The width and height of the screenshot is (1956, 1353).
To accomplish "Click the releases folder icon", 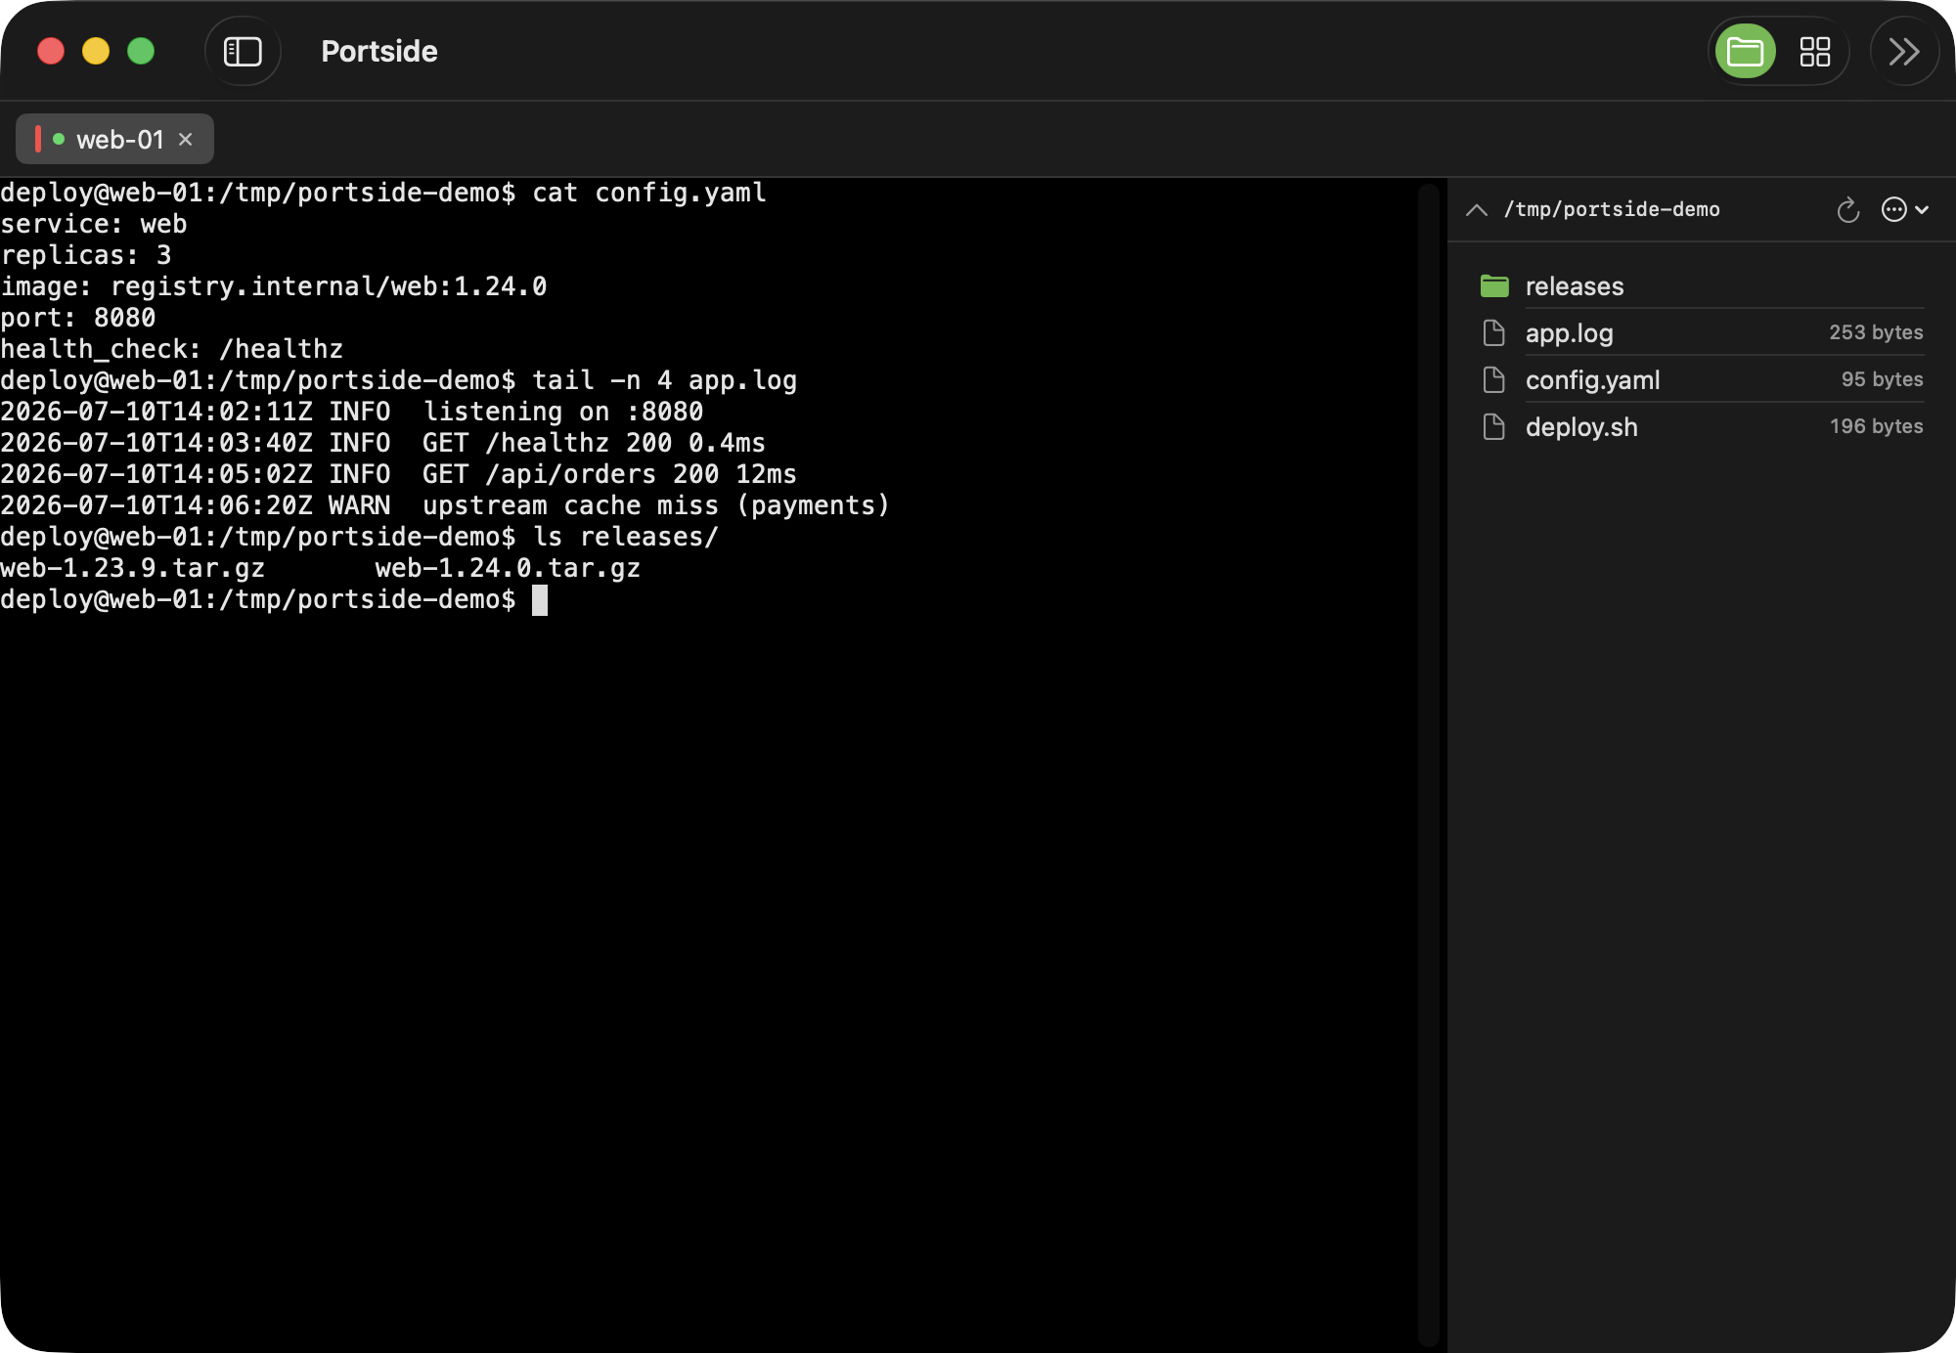I will coord(1494,285).
